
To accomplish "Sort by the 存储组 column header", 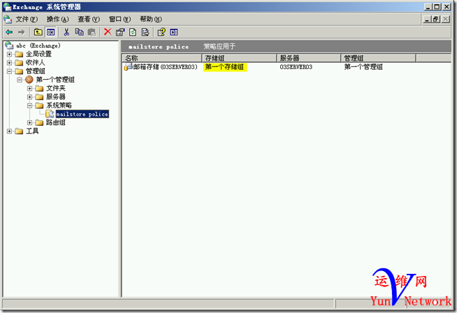I will 239,58.
